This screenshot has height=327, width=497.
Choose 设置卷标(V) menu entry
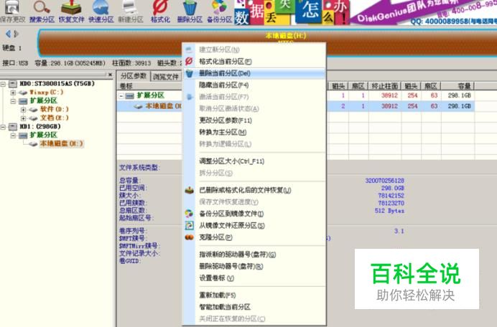coord(254,278)
